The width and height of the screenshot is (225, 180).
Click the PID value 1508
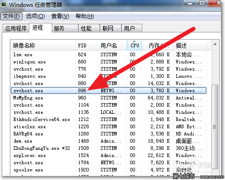click(83, 148)
